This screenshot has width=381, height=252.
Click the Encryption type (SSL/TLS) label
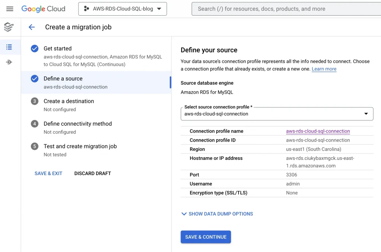coord(218,193)
